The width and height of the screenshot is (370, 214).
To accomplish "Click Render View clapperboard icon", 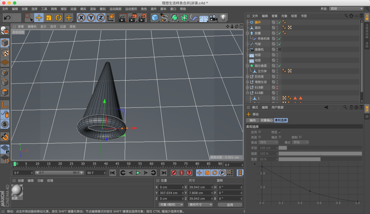I will (x=122, y=18).
